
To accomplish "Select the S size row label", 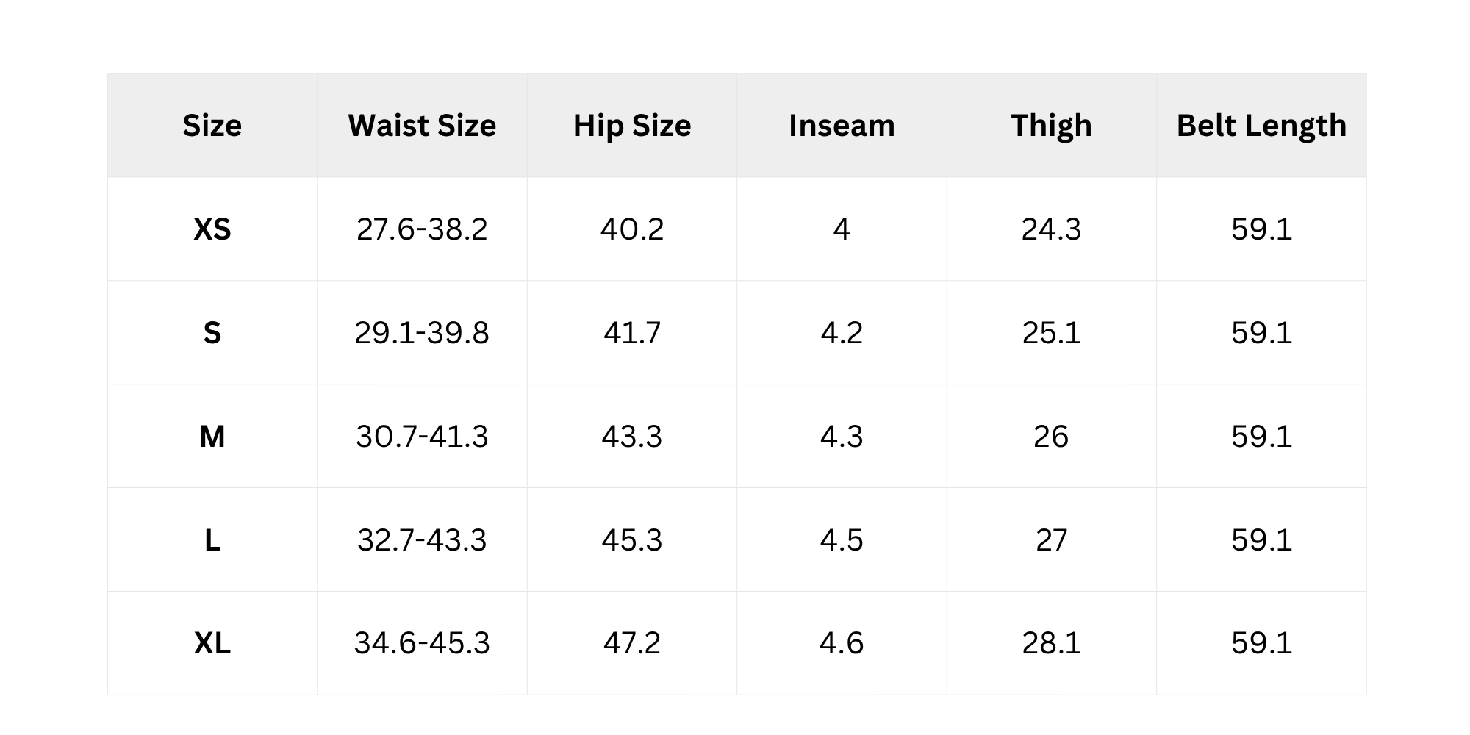I will click(x=212, y=333).
